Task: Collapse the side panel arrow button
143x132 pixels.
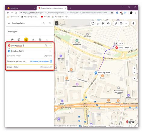Action: pos(57,23)
